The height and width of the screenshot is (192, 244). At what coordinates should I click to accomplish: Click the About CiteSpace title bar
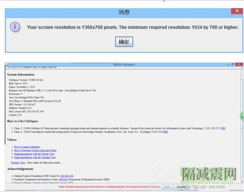(124, 64)
